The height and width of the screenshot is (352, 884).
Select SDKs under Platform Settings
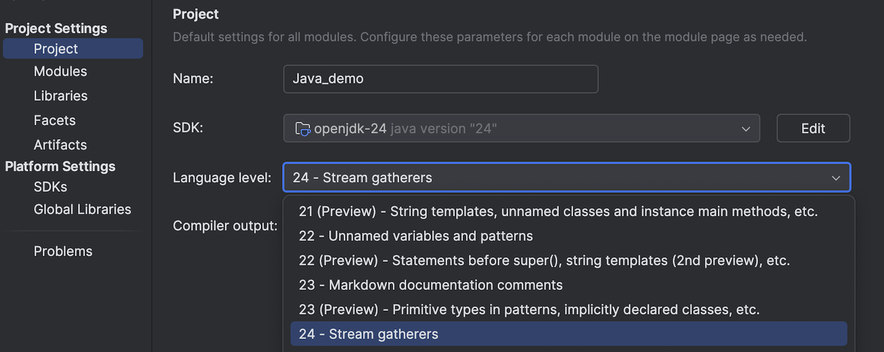[50, 187]
